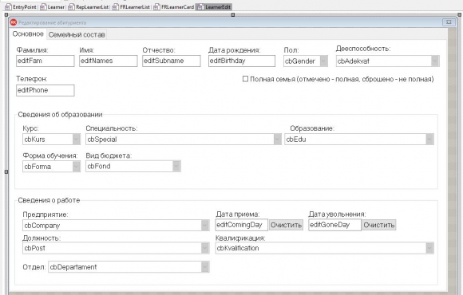Open the cbSpecial combo box arrow

(277, 140)
